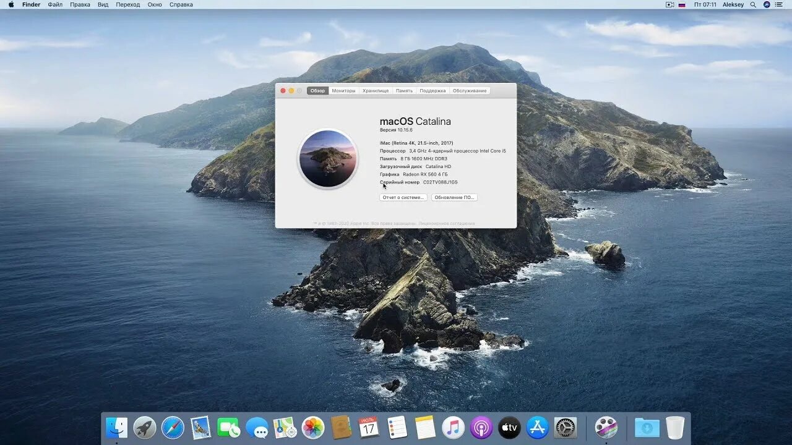This screenshot has height=445, width=792.
Task: Open Podcasts purple icon in Dock
Action: pos(481,427)
